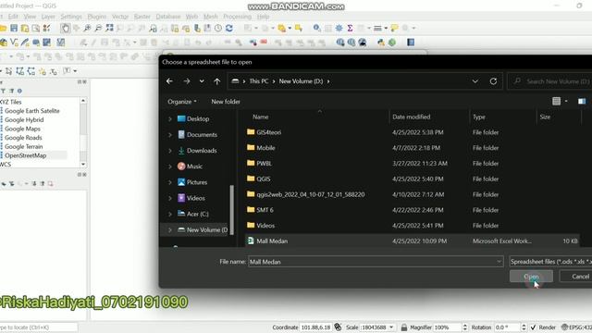Toggle mouse coordinate extents display icon
The width and height of the screenshot is (592, 333).
coord(338,327)
